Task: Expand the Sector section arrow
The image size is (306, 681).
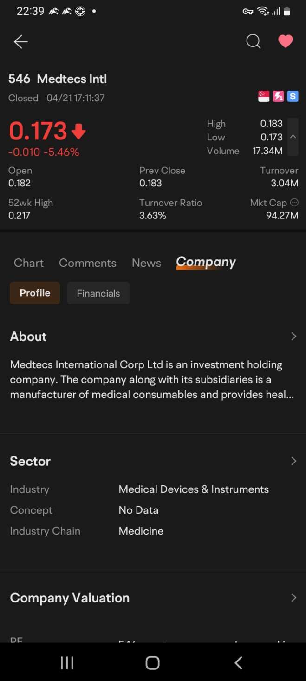Action: click(293, 461)
